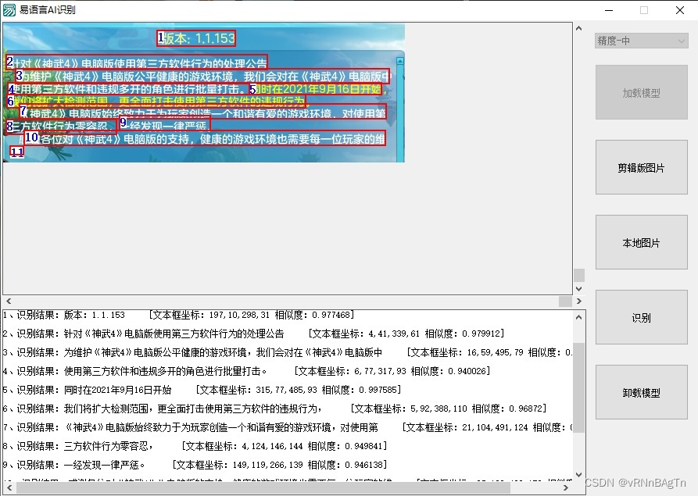Viewport: 698px width, 496px height.
Task: Click the 本地图片 button
Action: pyautogui.click(x=642, y=242)
